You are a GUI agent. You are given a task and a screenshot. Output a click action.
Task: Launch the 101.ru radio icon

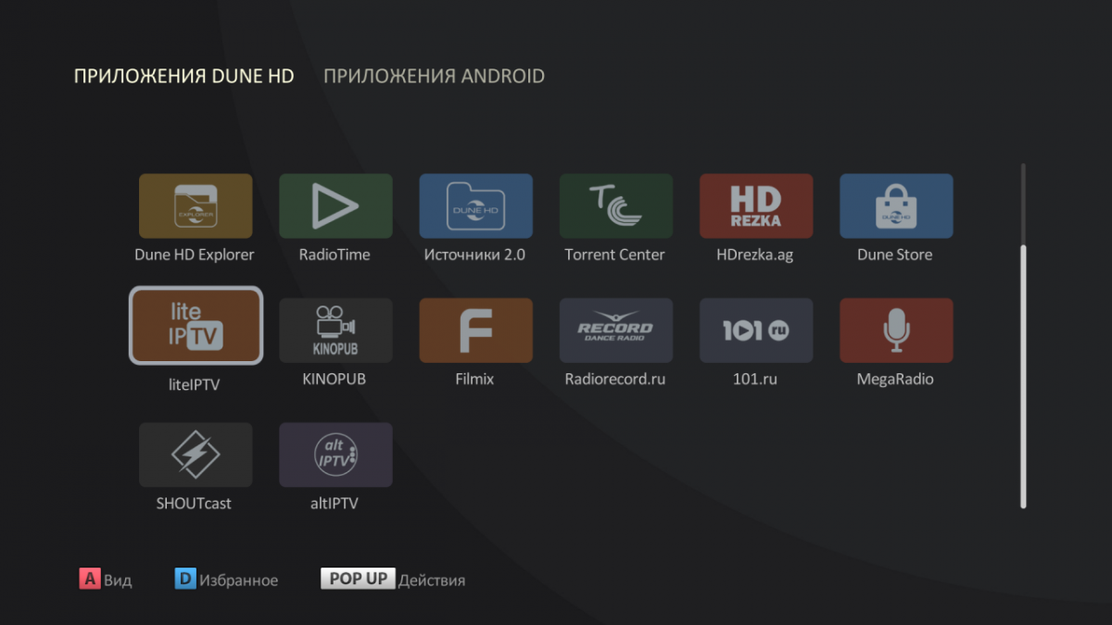[756, 331]
